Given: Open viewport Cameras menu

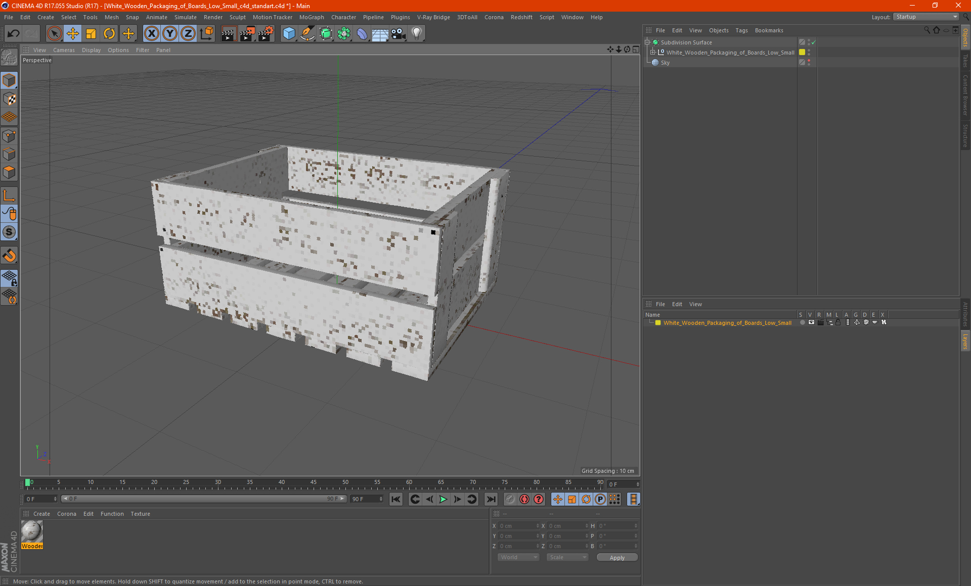Looking at the screenshot, I should pyautogui.click(x=64, y=50).
